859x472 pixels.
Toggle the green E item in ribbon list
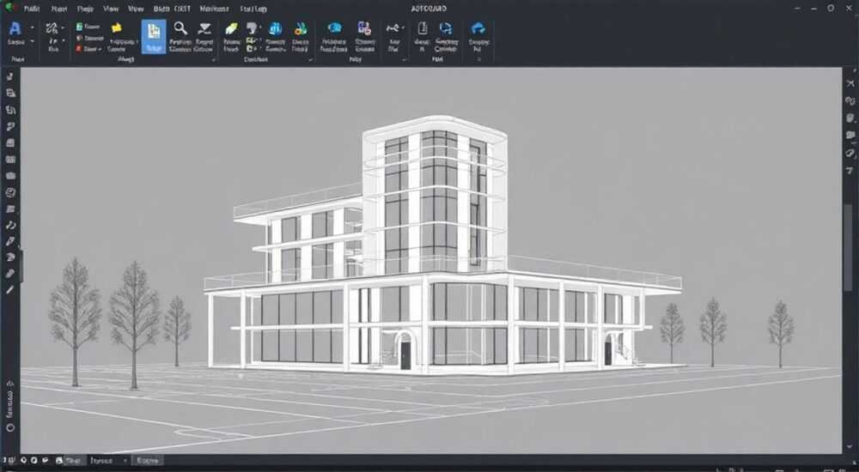click(79, 27)
